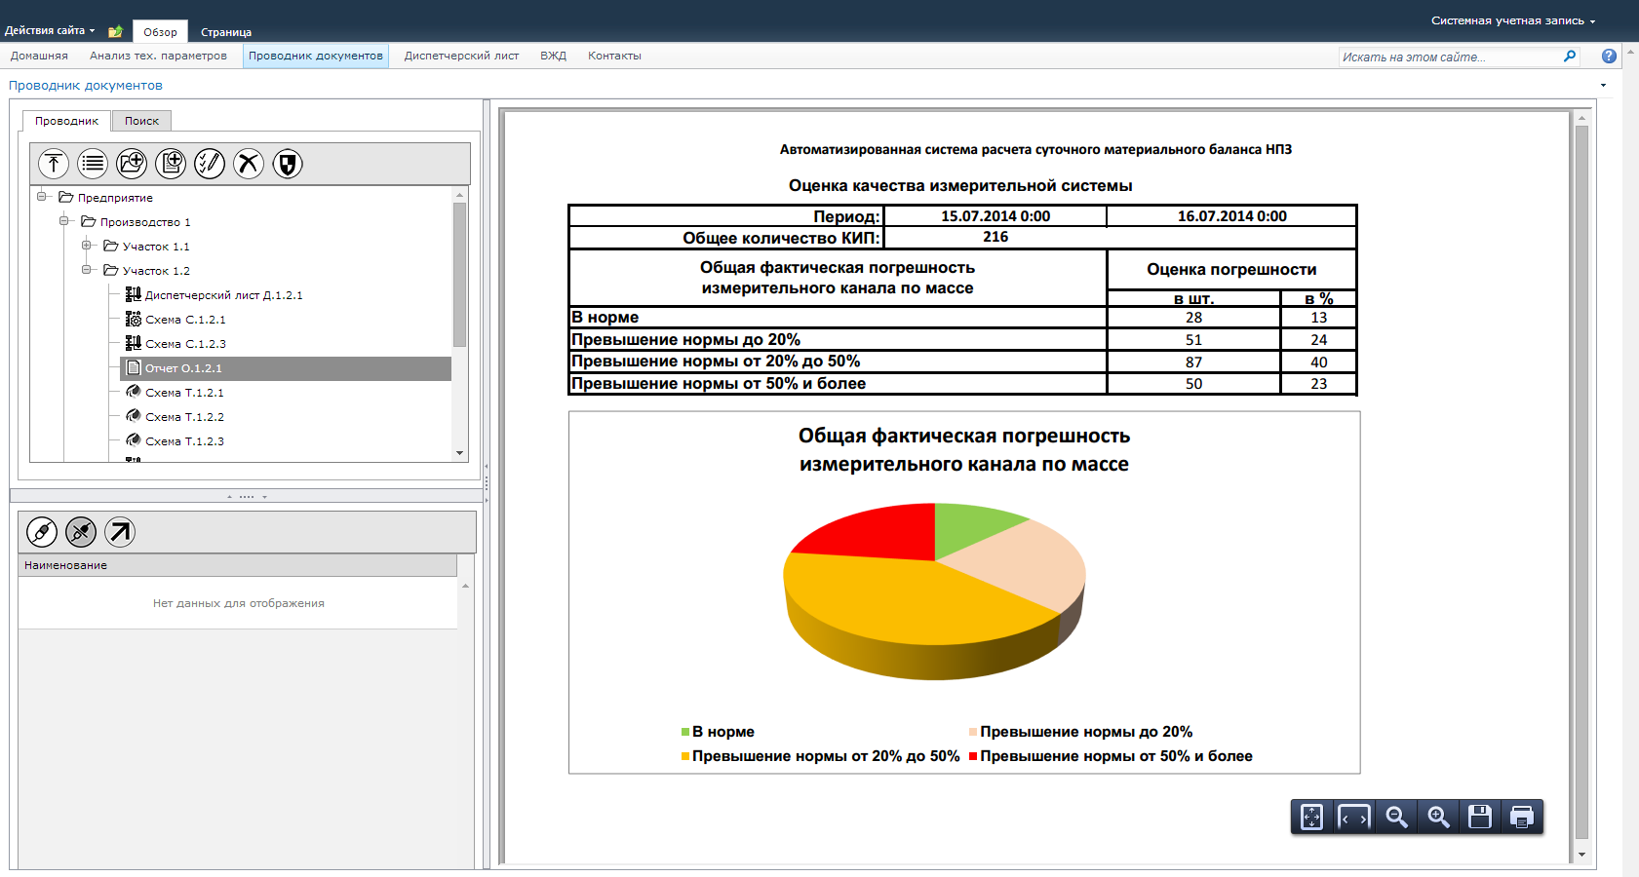Open the Действия сайта dropdown menu
The width and height of the screenshot is (1639, 877).
pyautogui.click(x=50, y=31)
